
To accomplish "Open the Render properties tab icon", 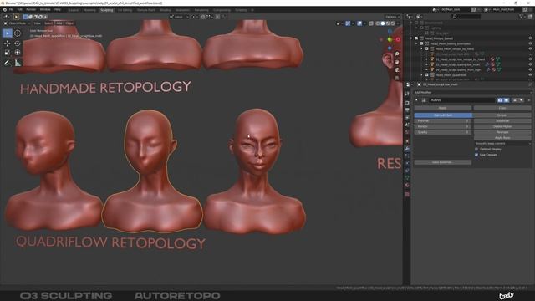I will pyautogui.click(x=407, y=102).
